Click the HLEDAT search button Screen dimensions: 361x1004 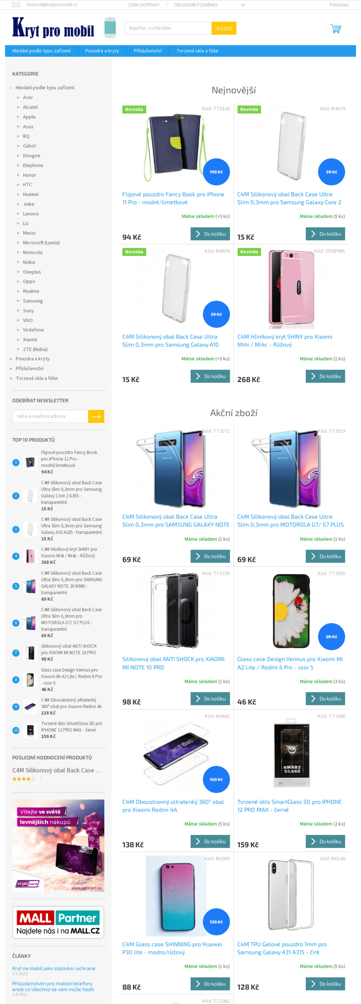click(x=224, y=28)
